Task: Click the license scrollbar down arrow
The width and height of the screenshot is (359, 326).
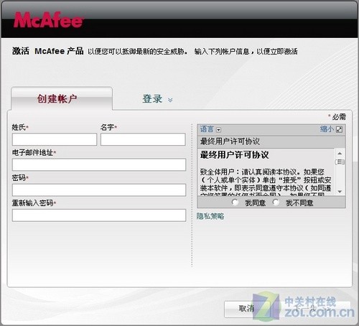Action: (x=340, y=192)
